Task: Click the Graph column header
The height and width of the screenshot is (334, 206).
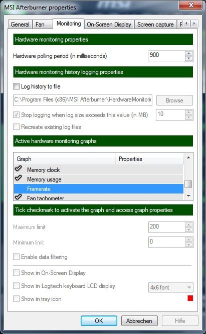Action: click(x=65, y=159)
